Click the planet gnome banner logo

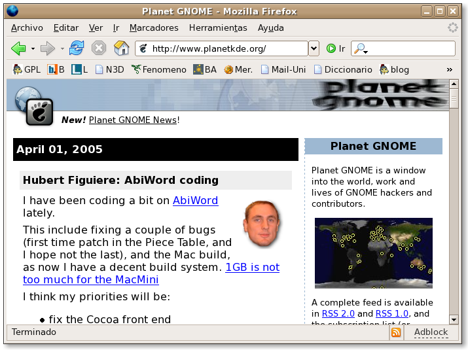point(380,95)
